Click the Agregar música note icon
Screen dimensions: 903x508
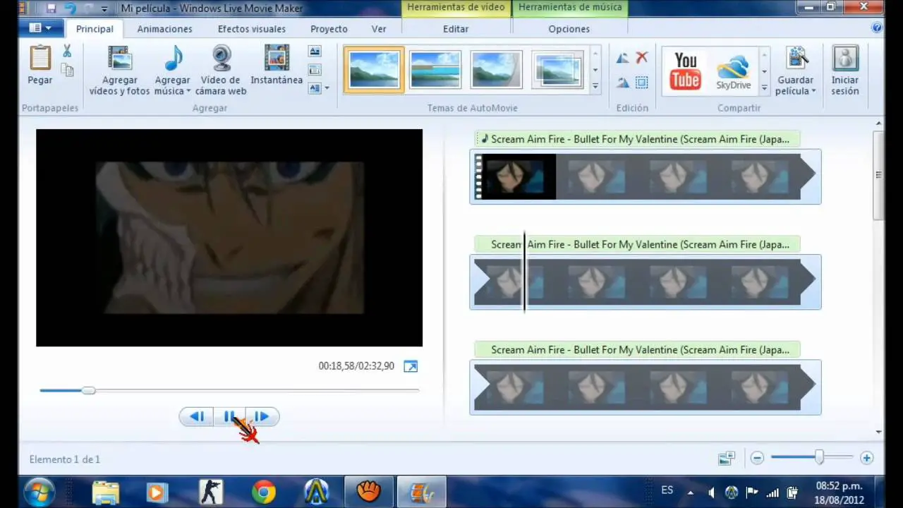click(173, 58)
